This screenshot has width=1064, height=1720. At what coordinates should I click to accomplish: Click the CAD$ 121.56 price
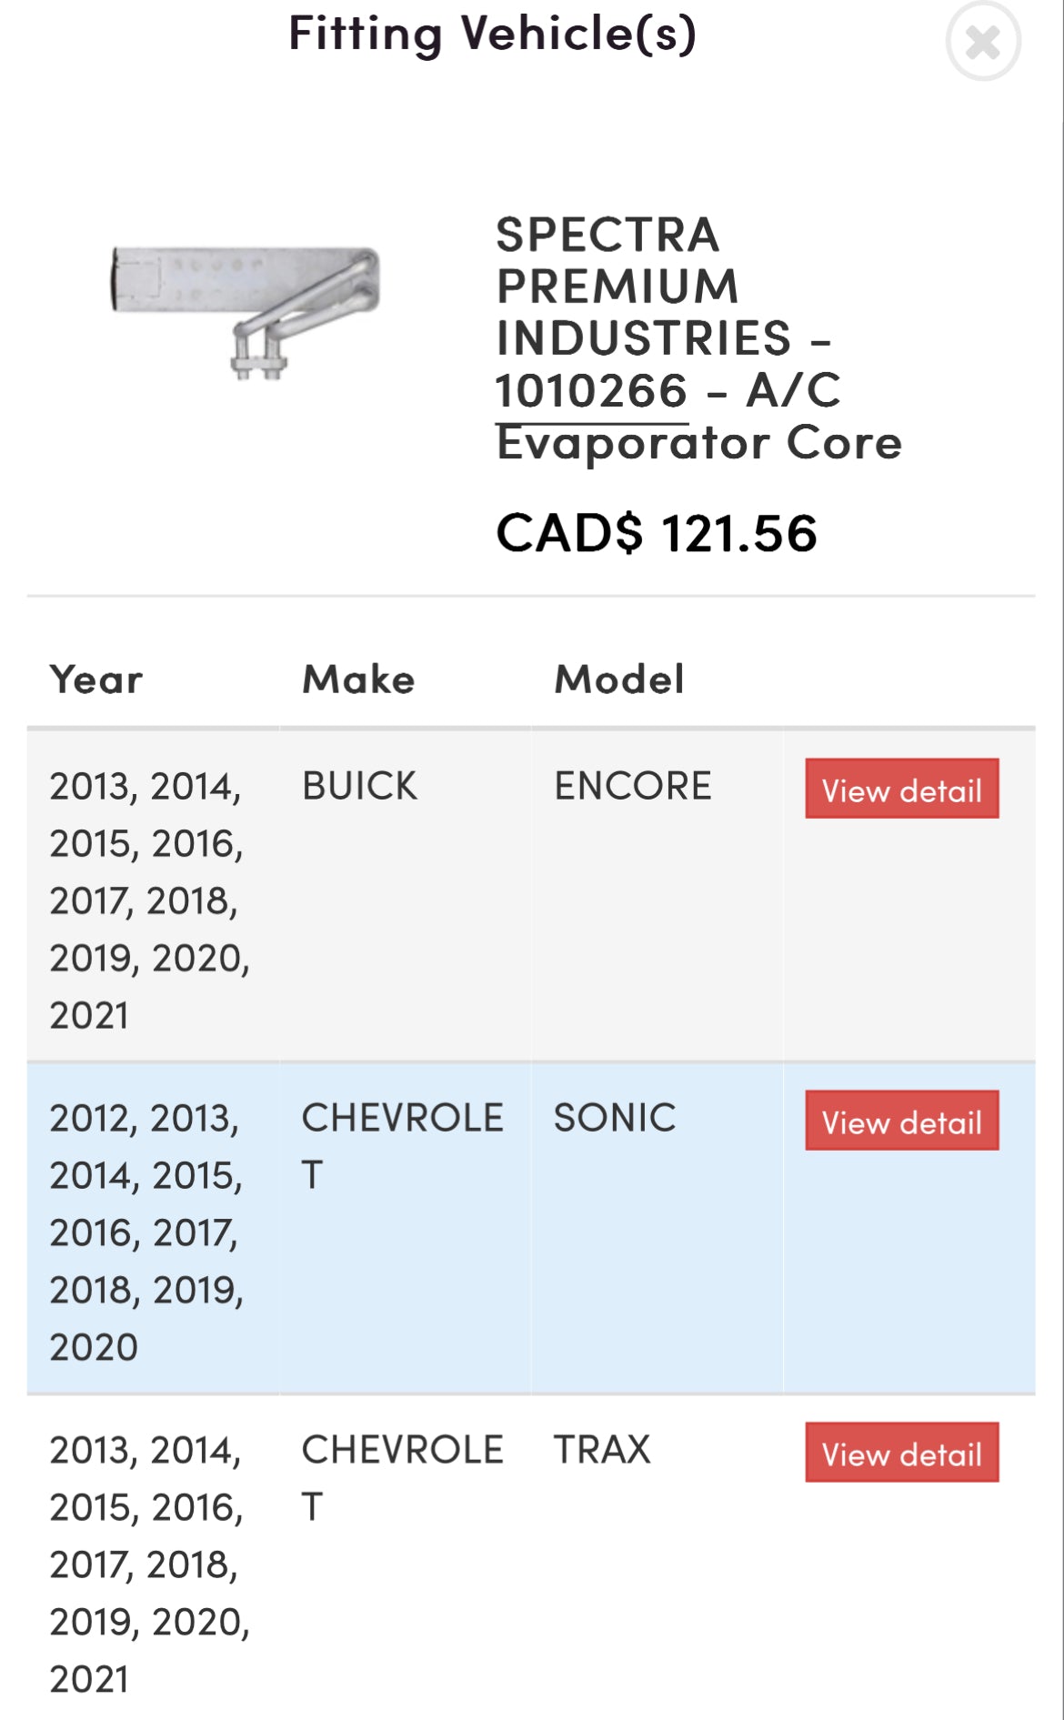[656, 533]
